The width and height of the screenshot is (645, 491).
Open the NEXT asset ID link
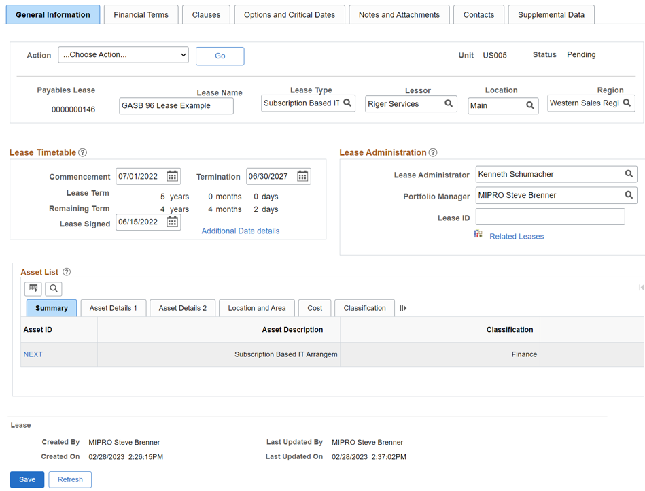point(33,354)
